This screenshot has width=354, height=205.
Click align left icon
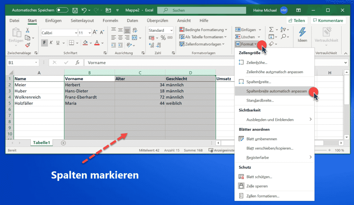tap(113, 38)
